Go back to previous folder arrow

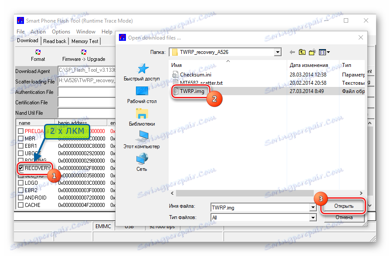tap(292, 52)
